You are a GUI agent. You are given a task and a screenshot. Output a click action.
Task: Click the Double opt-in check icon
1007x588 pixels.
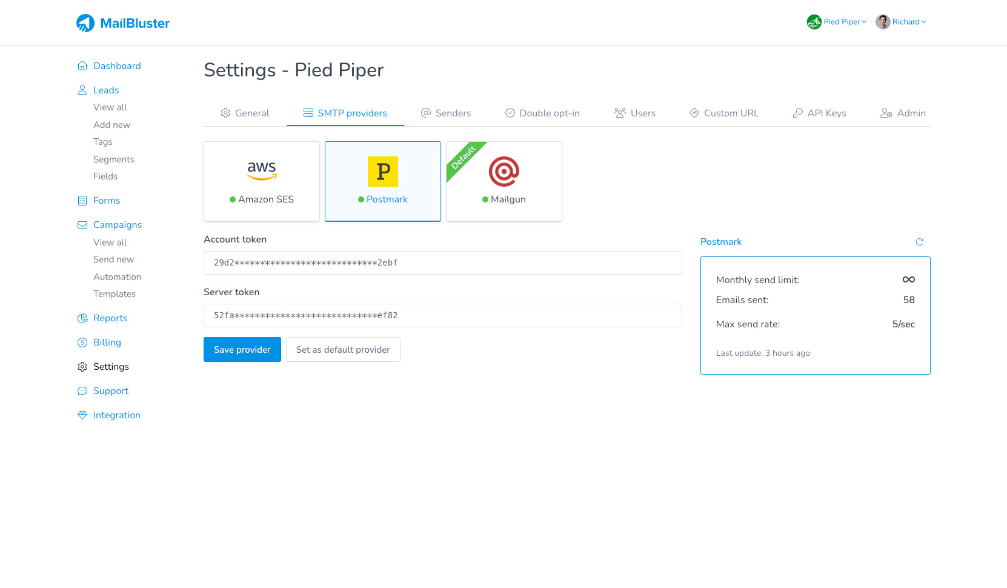(x=510, y=113)
